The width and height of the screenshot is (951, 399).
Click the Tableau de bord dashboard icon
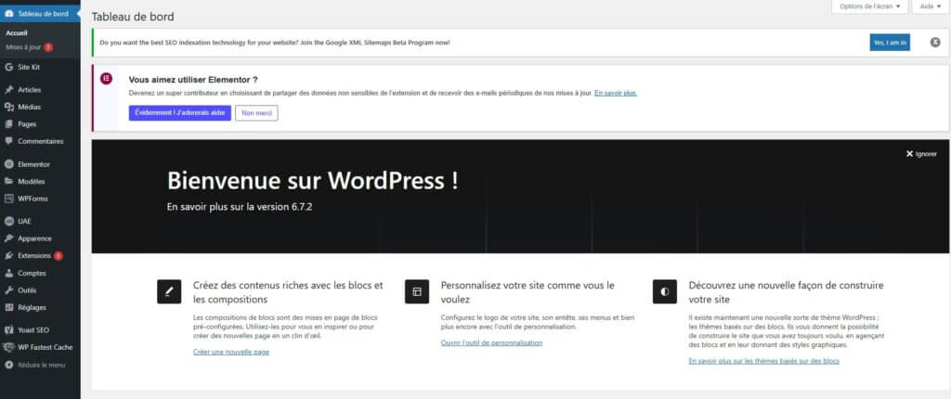8,13
